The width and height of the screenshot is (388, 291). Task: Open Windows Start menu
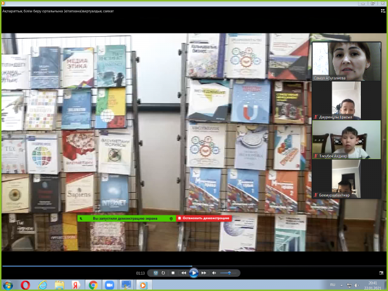pos(8,285)
